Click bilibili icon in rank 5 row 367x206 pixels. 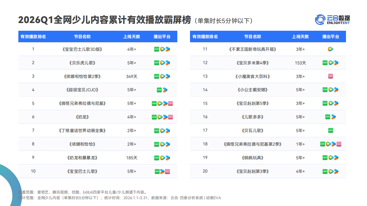(x=170, y=103)
